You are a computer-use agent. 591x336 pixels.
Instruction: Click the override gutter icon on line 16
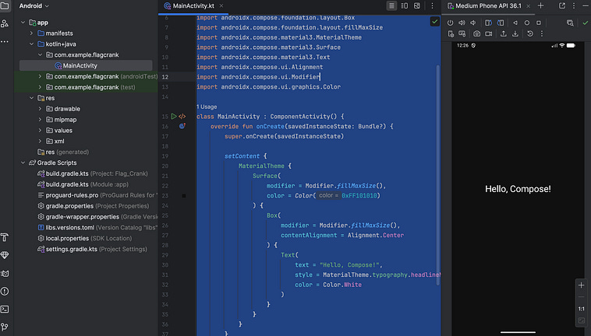182,126
